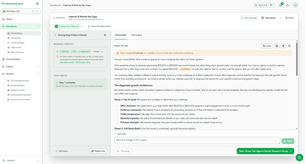Open the help question mark button
Image resolution: width=305 pixels, height=164 pixels.
[299, 157]
